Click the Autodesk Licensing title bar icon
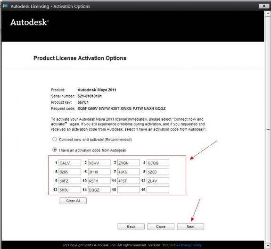This screenshot has width=271, height=249. point(5,6)
